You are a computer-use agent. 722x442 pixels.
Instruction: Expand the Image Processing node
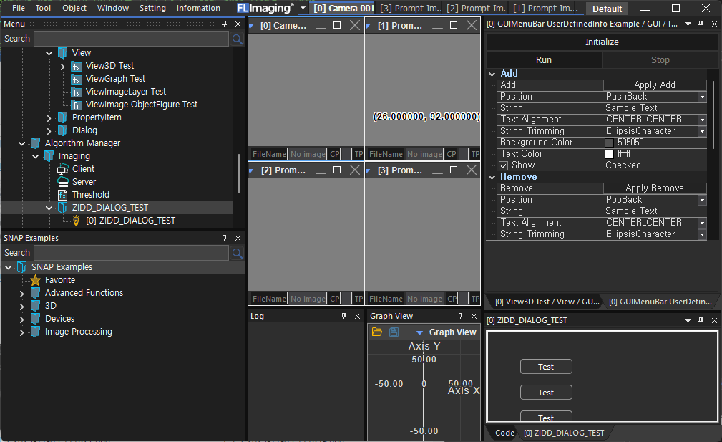coord(21,332)
